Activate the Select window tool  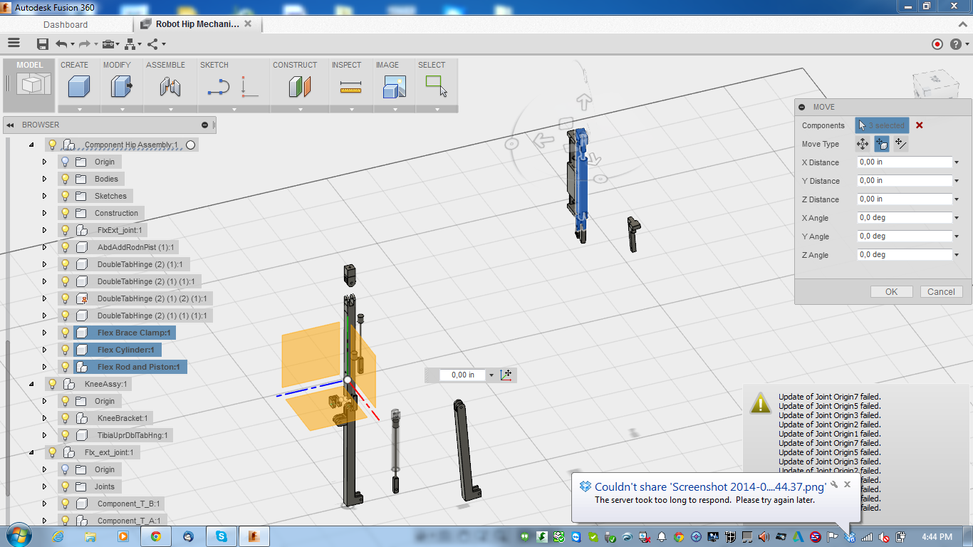(x=435, y=87)
